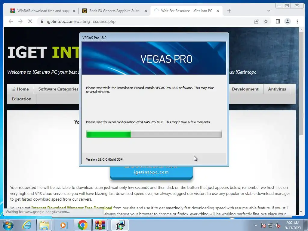Click Chrome's back arrow button

coord(11,21)
